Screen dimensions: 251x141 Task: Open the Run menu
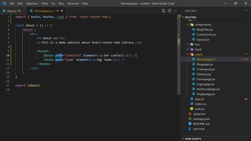click(61, 4)
